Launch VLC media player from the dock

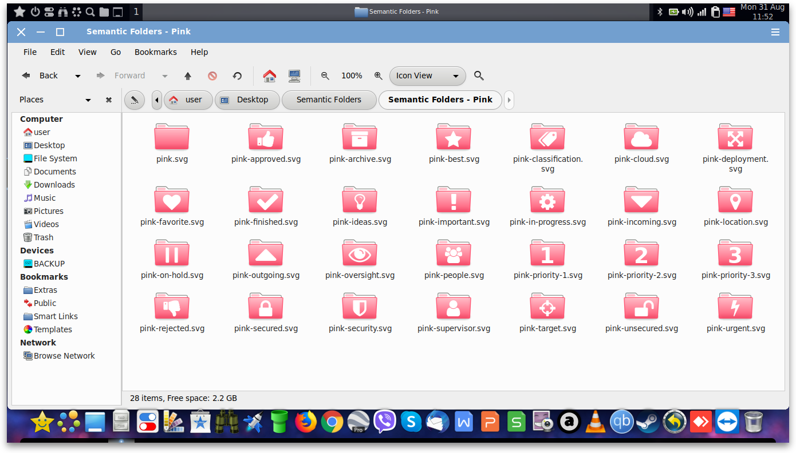pyautogui.click(x=596, y=422)
